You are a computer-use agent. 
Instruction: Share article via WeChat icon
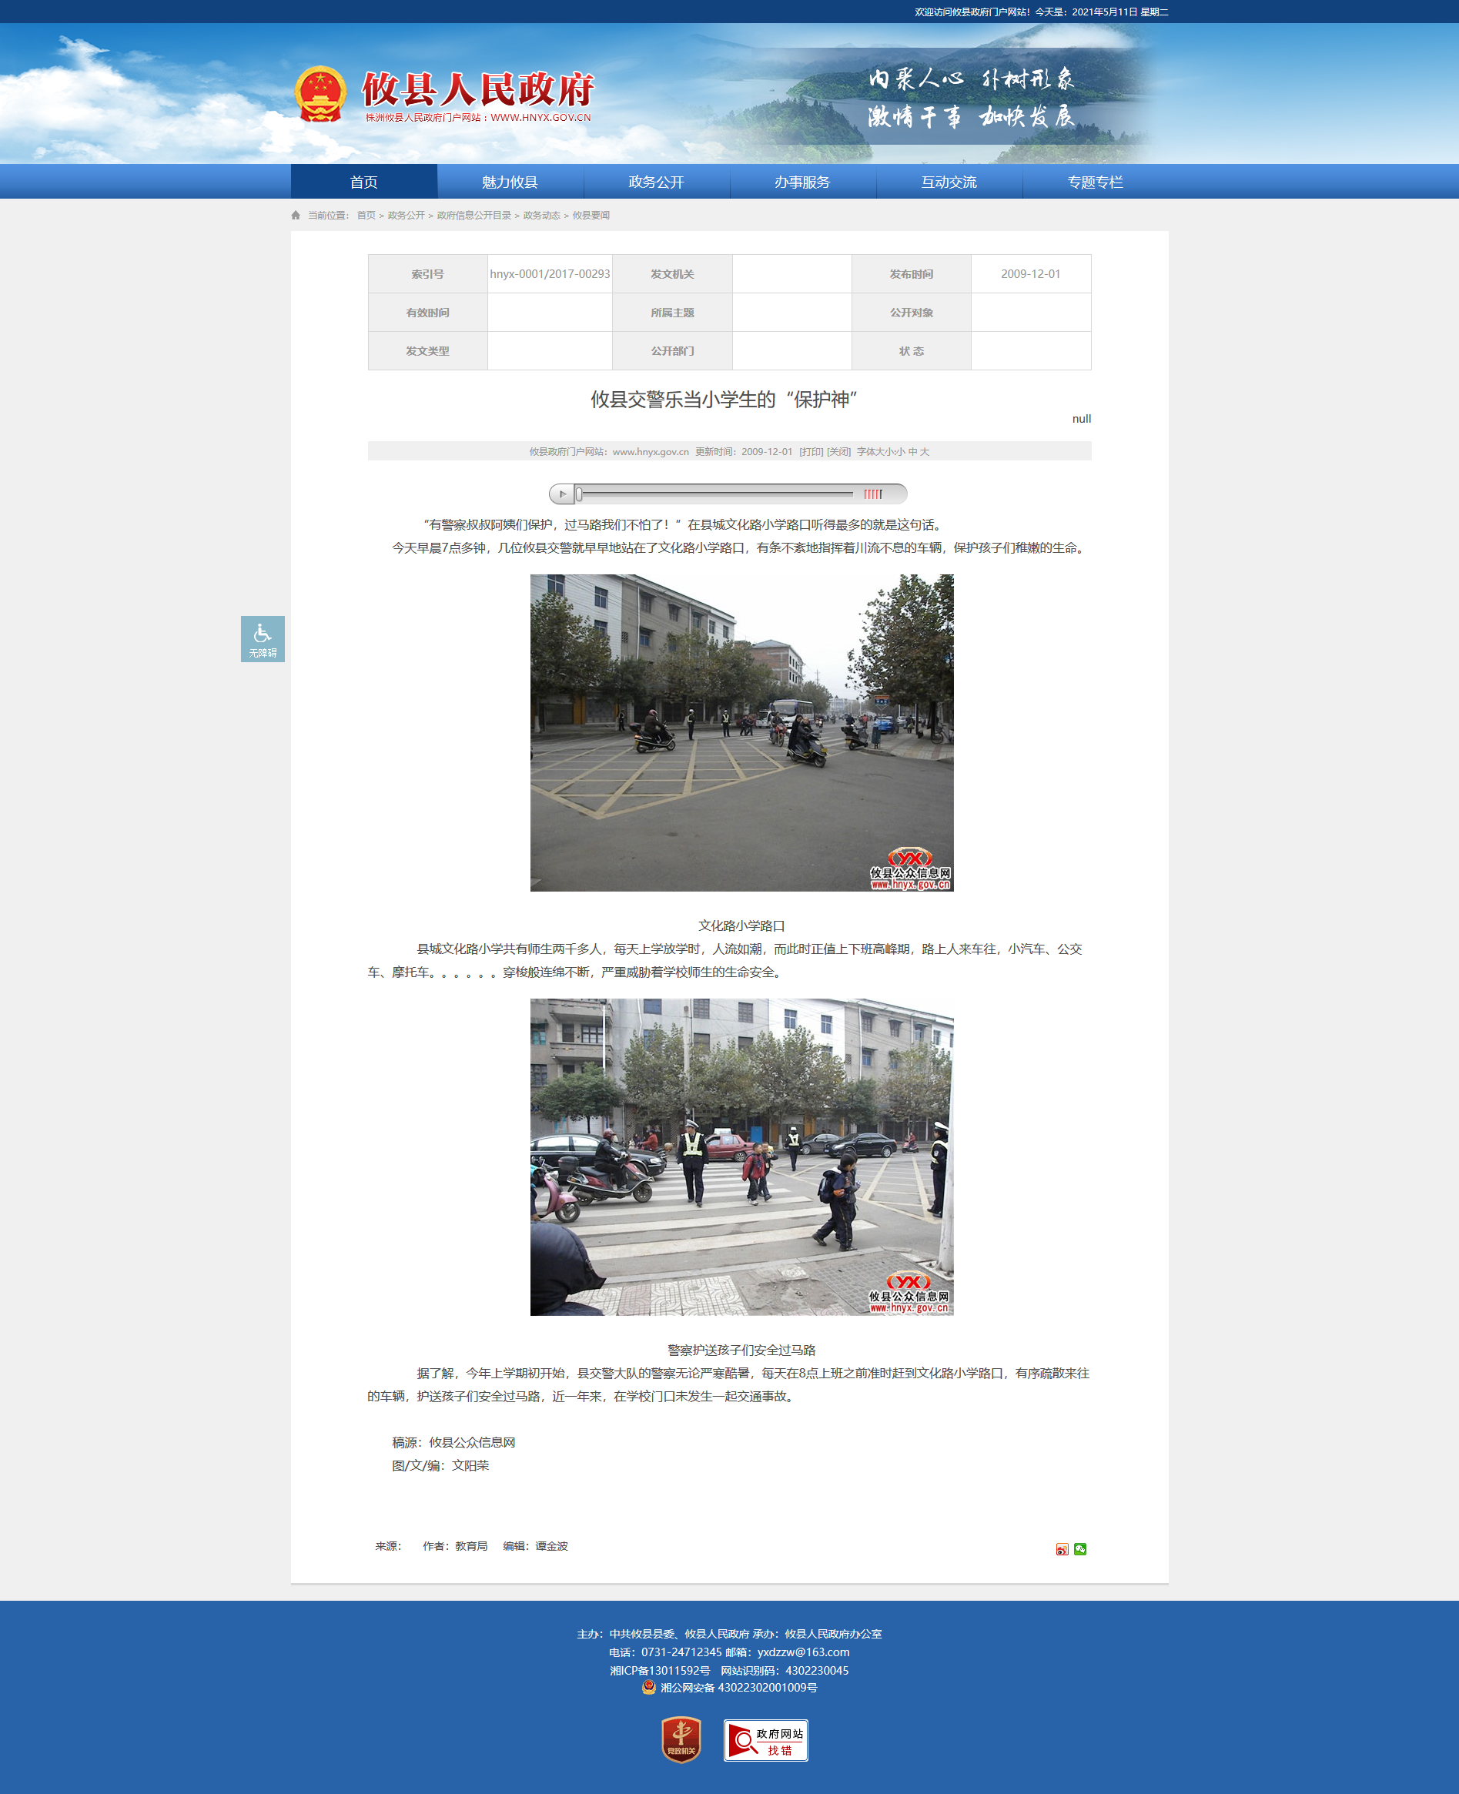[x=1080, y=1548]
